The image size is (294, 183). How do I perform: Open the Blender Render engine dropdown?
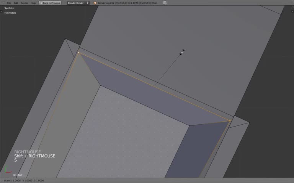pos(78,3)
